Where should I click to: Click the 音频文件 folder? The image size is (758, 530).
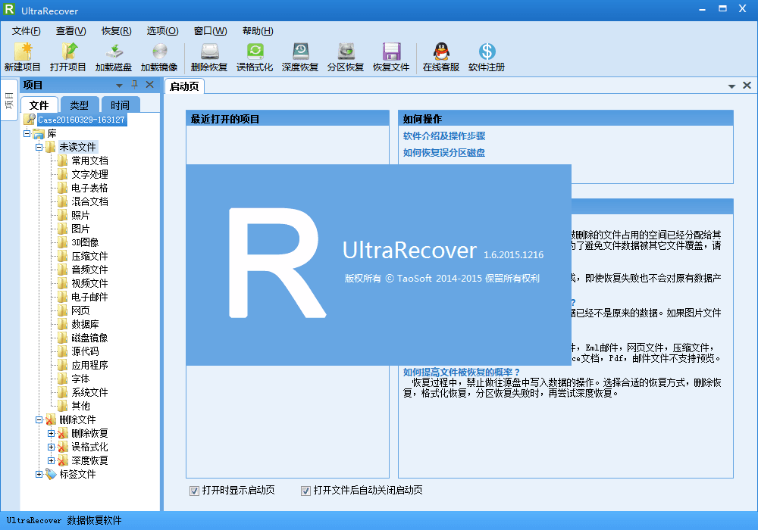(89, 270)
